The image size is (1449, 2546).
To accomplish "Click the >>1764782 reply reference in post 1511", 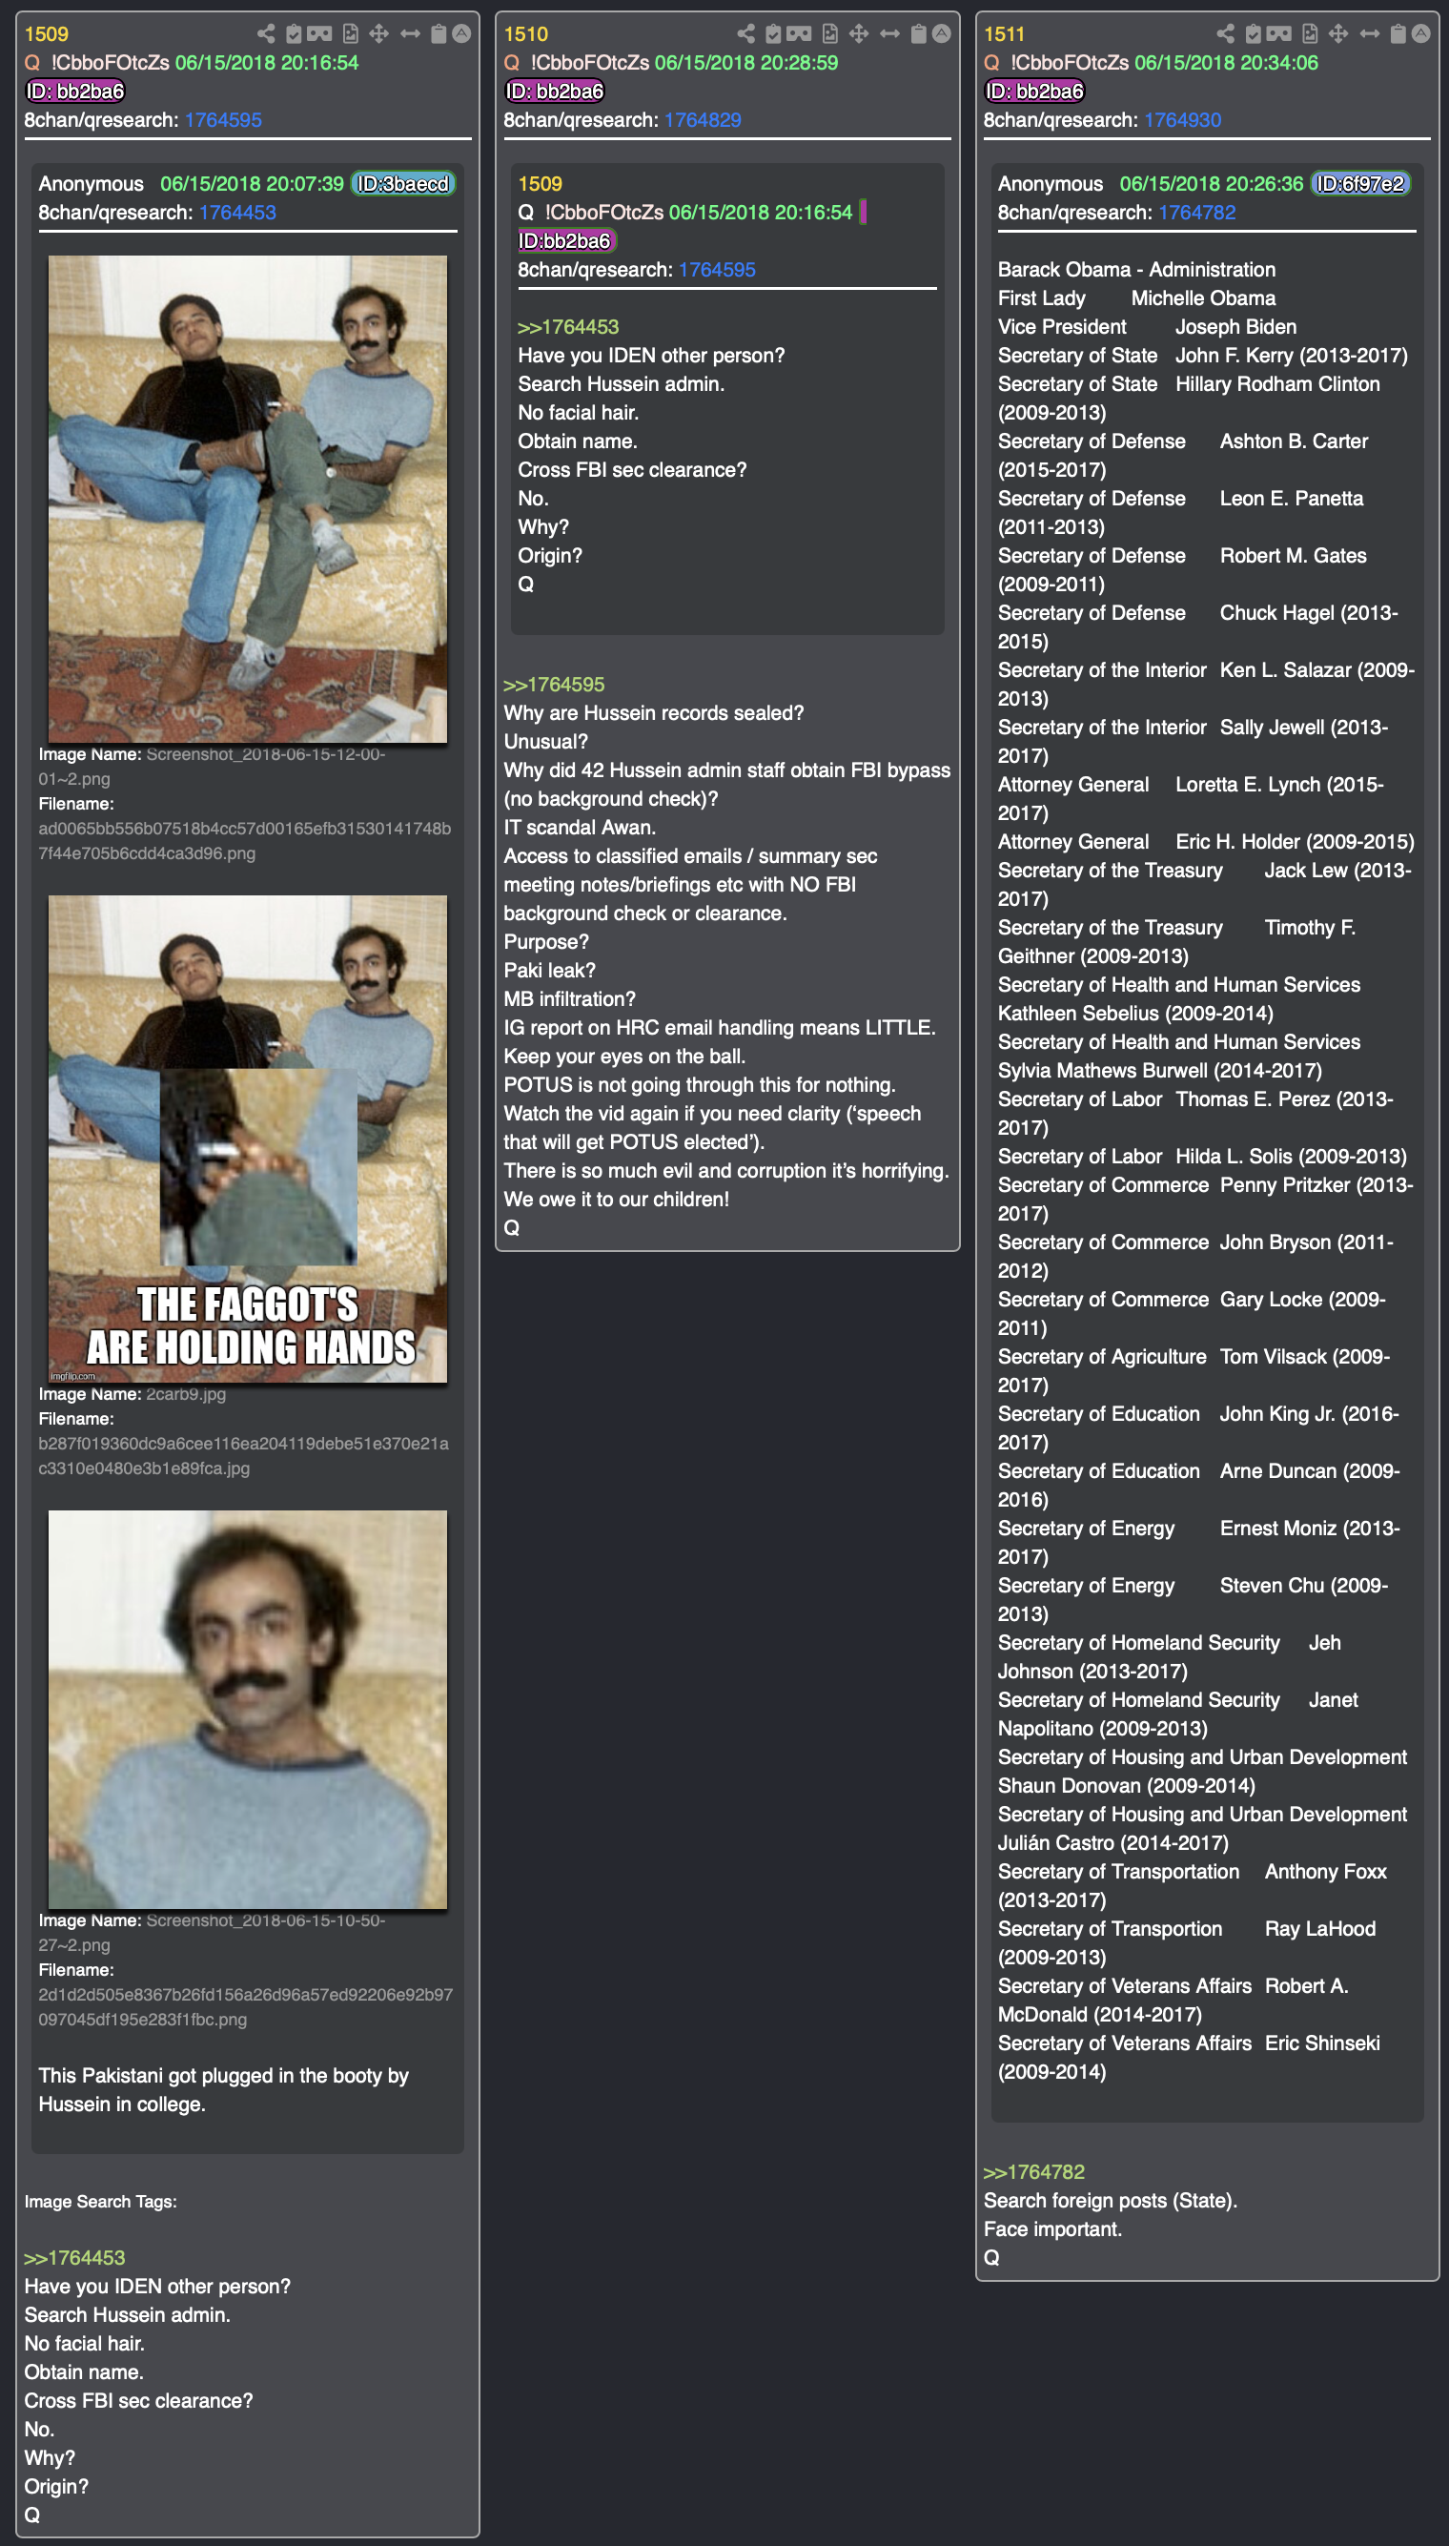I will tap(1034, 2172).
